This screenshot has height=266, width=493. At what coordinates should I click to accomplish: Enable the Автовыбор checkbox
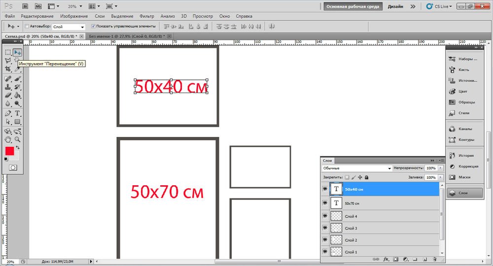coord(27,26)
